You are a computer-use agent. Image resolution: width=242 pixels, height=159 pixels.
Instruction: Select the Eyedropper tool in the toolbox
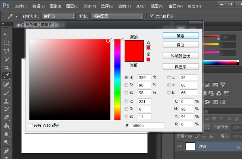(x=7, y=76)
